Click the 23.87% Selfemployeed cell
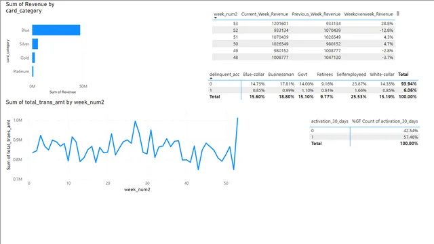Screen dimensions: 434x244 (x=359, y=83)
